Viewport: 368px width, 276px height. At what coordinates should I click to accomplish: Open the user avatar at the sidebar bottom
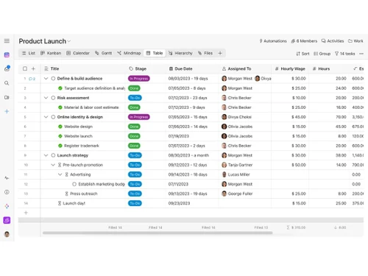pyautogui.click(x=7, y=234)
